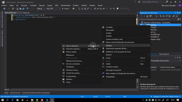Image resolution: width=182 pixels, height=102 pixels.
Task: Click the Open file toolbar icon
Action: [17, 9]
